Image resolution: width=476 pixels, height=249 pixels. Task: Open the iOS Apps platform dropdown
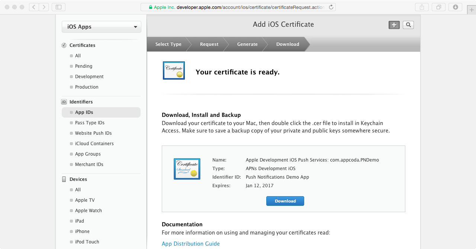tap(102, 27)
